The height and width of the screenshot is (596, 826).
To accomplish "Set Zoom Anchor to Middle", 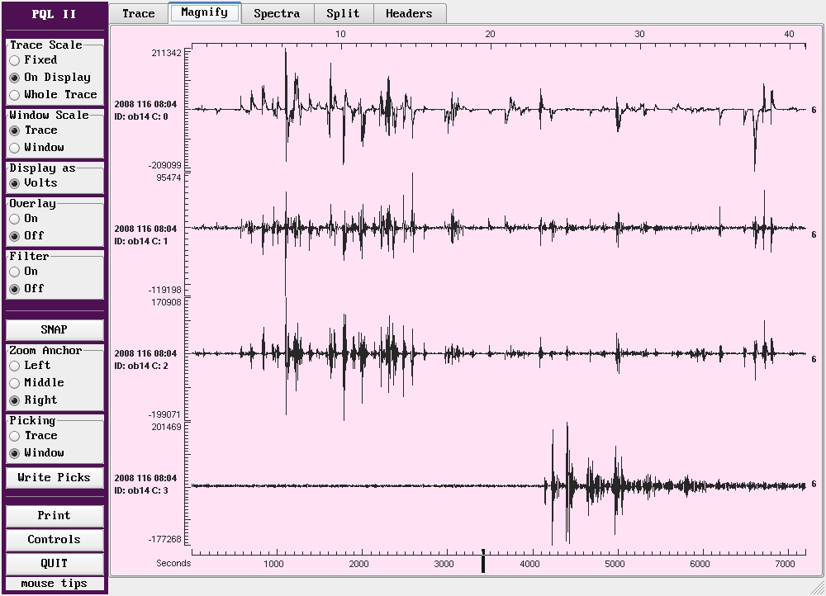I will (15, 383).
